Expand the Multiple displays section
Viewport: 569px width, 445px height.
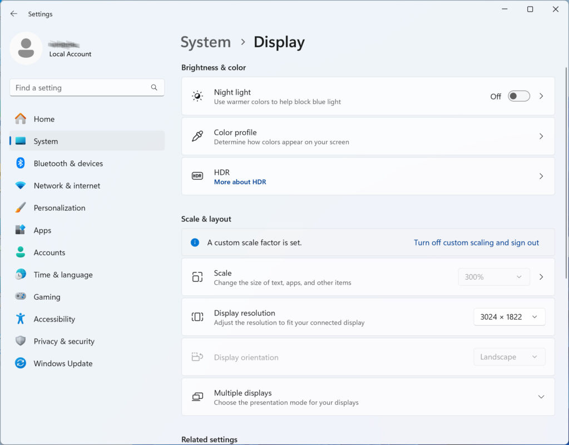click(x=541, y=397)
